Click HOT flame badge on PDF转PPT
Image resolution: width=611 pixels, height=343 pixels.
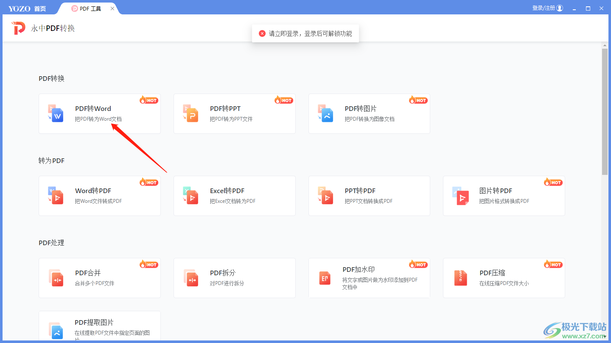pyautogui.click(x=283, y=100)
